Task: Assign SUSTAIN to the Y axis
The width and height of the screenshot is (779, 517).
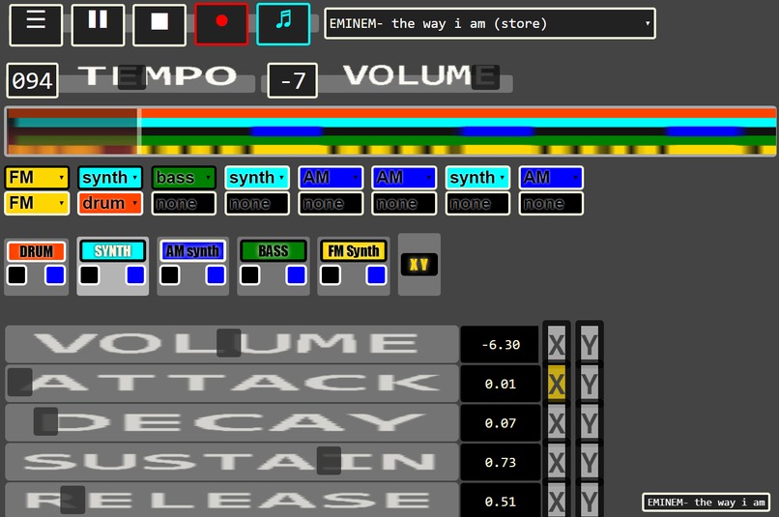Action: point(590,462)
